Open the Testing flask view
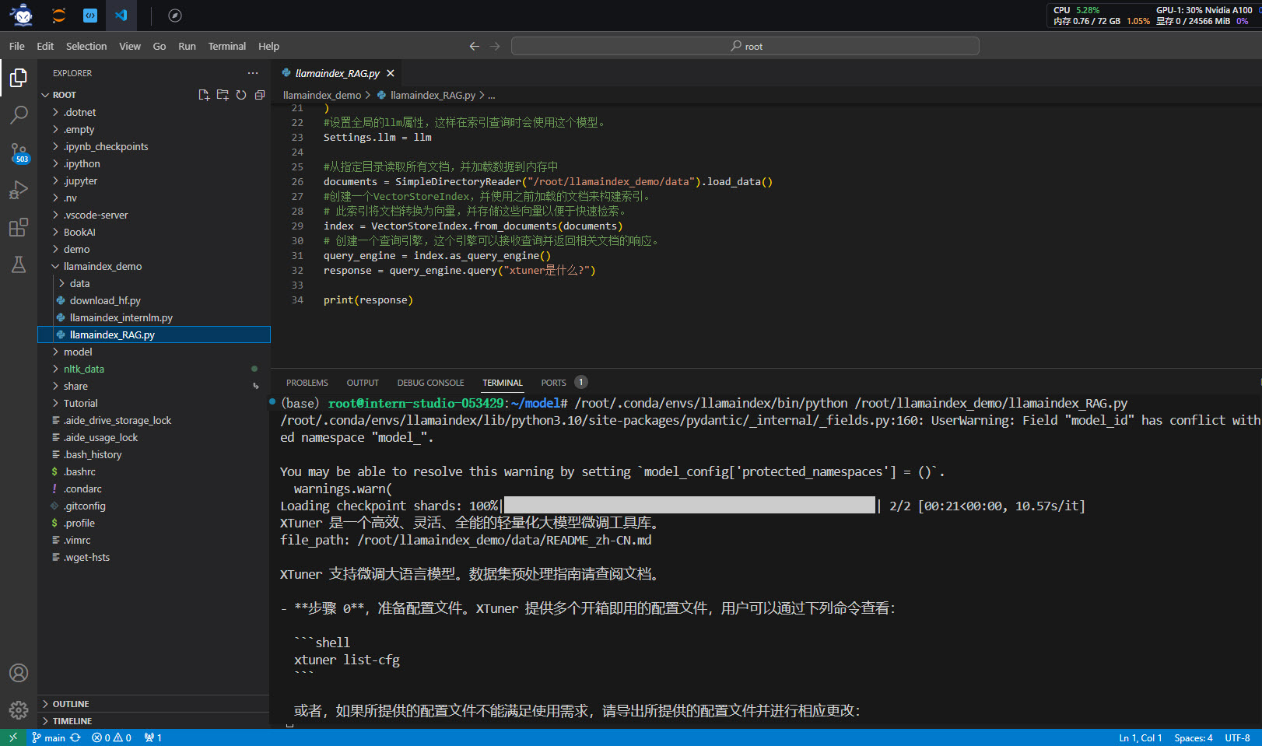The height and width of the screenshot is (746, 1262). point(19,264)
